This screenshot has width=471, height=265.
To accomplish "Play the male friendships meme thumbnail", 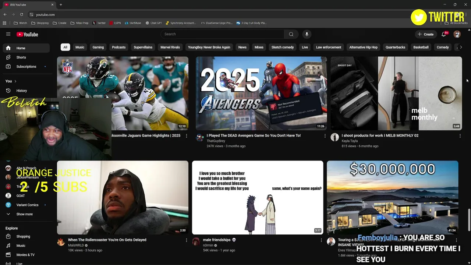I will pyautogui.click(x=258, y=198).
